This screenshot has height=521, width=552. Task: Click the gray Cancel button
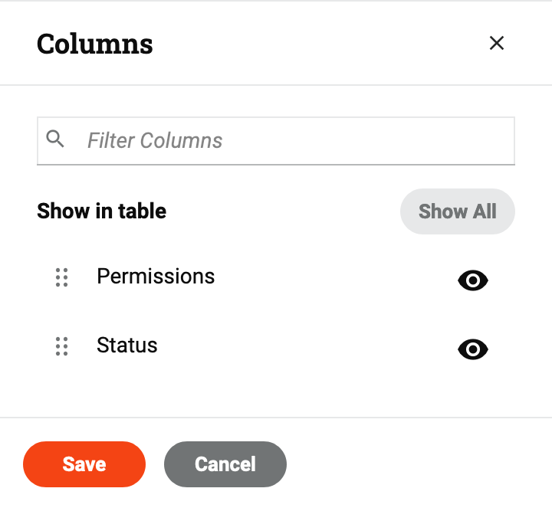tap(225, 464)
